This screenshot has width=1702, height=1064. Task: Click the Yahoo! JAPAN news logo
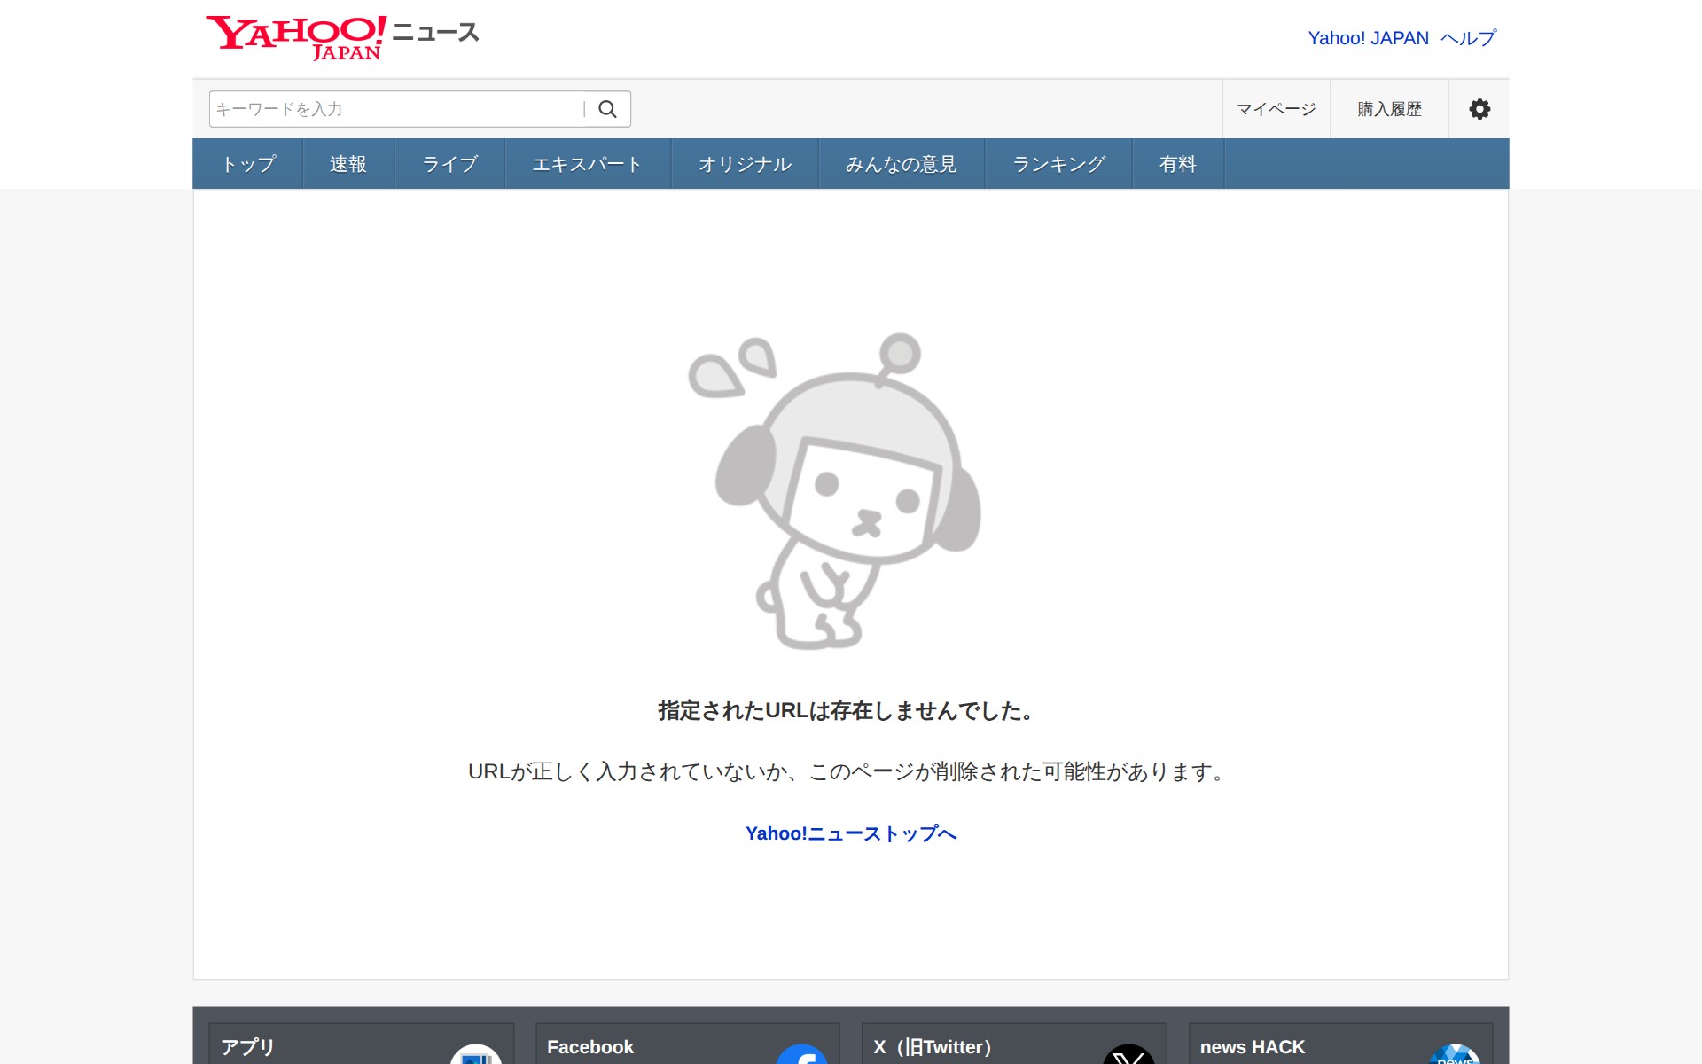342,37
